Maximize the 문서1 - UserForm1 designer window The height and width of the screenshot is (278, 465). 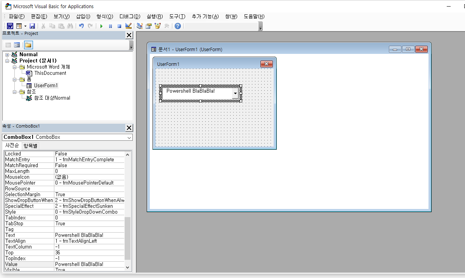point(408,49)
